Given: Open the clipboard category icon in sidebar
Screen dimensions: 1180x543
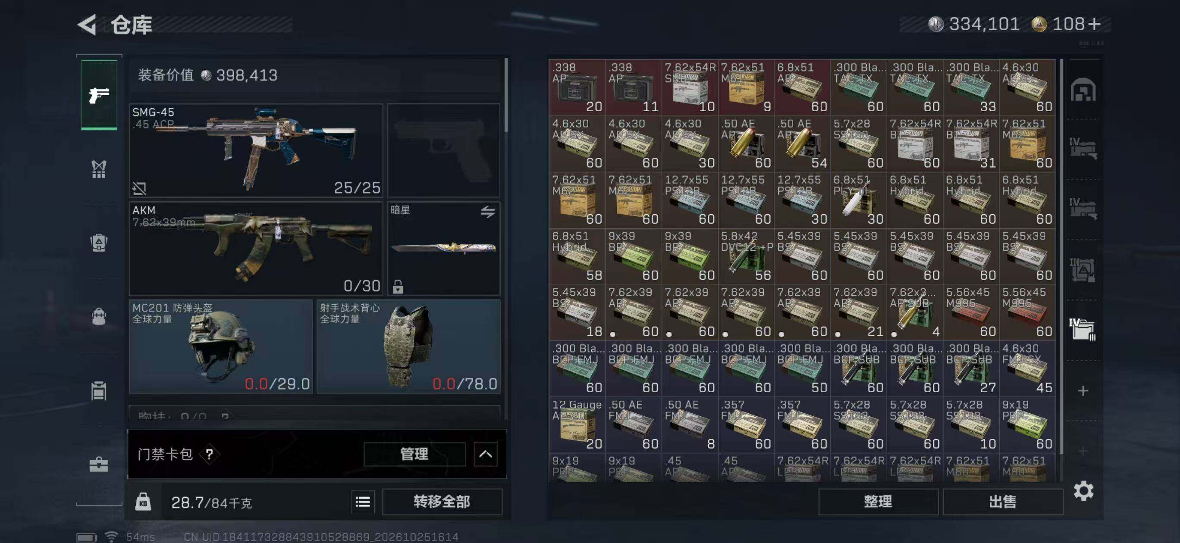Looking at the screenshot, I should pyautogui.click(x=98, y=390).
